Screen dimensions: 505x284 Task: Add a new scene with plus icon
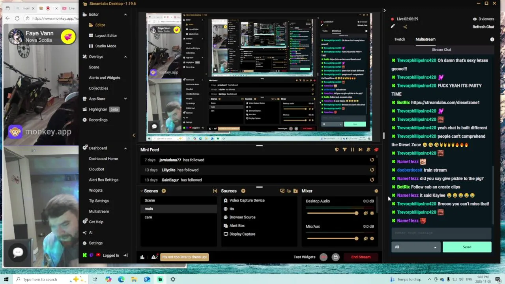(163, 191)
